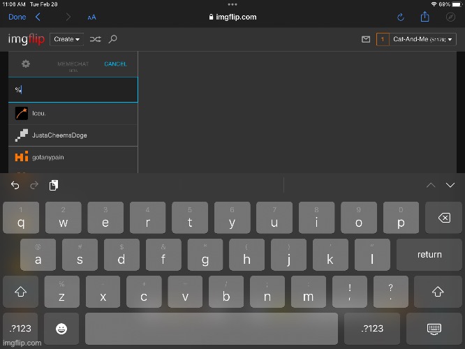The height and width of the screenshot is (349, 465).
Task: Expand the Cat-And-Me user dropdown
Action: (x=422, y=39)
